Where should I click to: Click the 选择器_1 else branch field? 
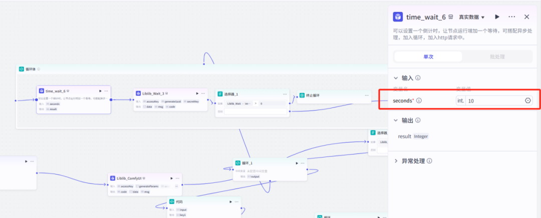click(255, 111)
